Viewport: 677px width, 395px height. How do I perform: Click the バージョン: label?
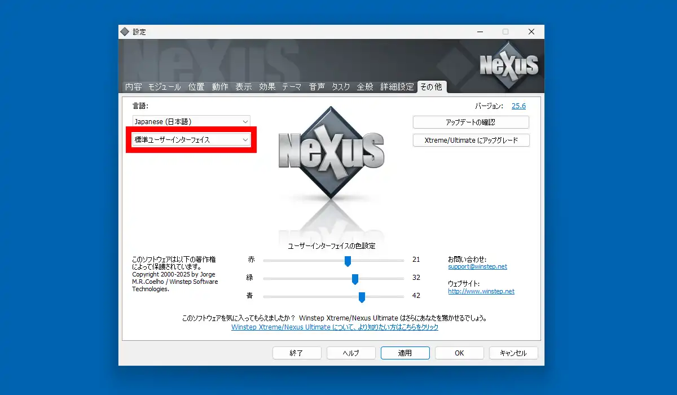pos(490,106)
